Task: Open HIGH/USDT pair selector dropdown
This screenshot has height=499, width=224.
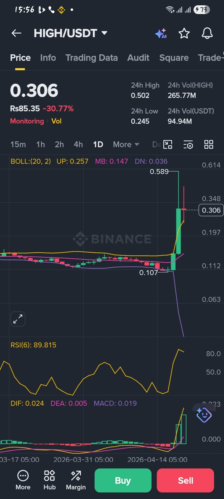Action: point(71,33)
